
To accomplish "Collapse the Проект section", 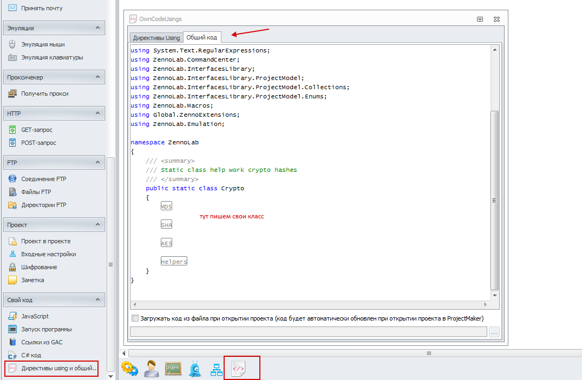I will coord(97,225).
